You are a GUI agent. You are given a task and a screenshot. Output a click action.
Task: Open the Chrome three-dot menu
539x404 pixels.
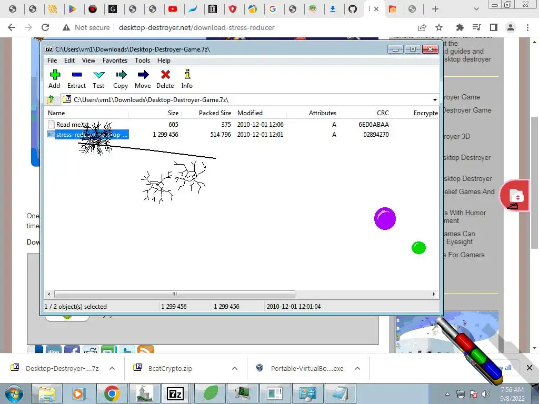click(x=527, y=27)
